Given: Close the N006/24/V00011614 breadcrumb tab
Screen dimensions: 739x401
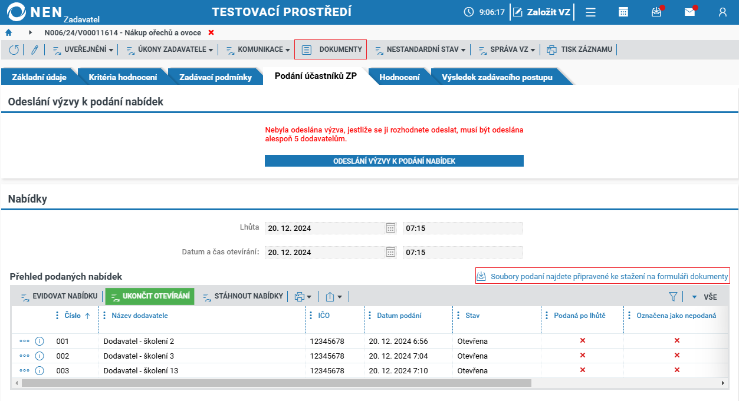Looking at the screenshot, I should (211, 32).
